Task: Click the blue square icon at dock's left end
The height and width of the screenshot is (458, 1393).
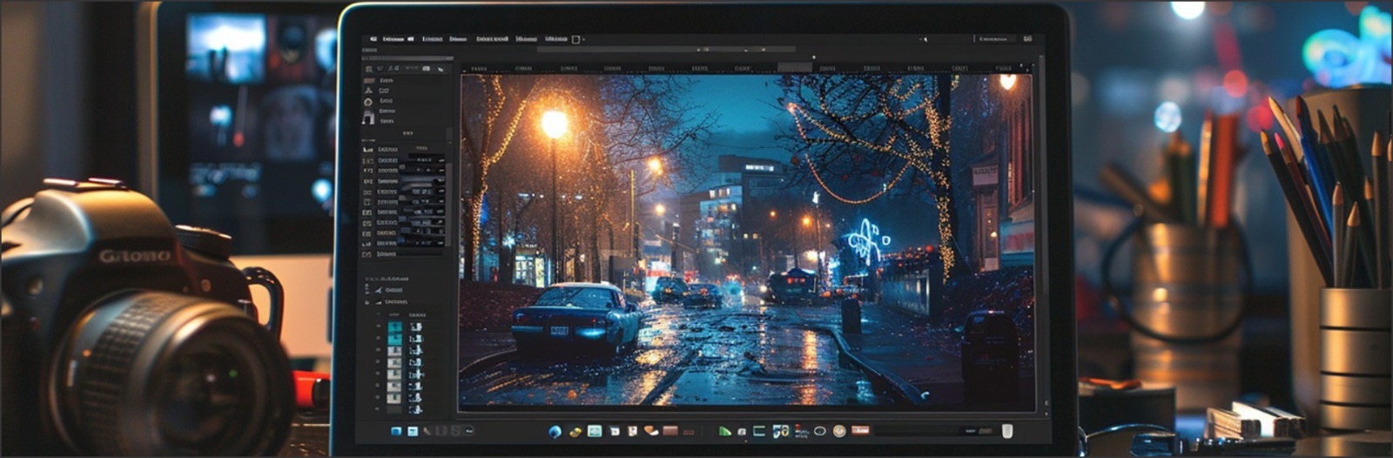Action: pos(396,431)
